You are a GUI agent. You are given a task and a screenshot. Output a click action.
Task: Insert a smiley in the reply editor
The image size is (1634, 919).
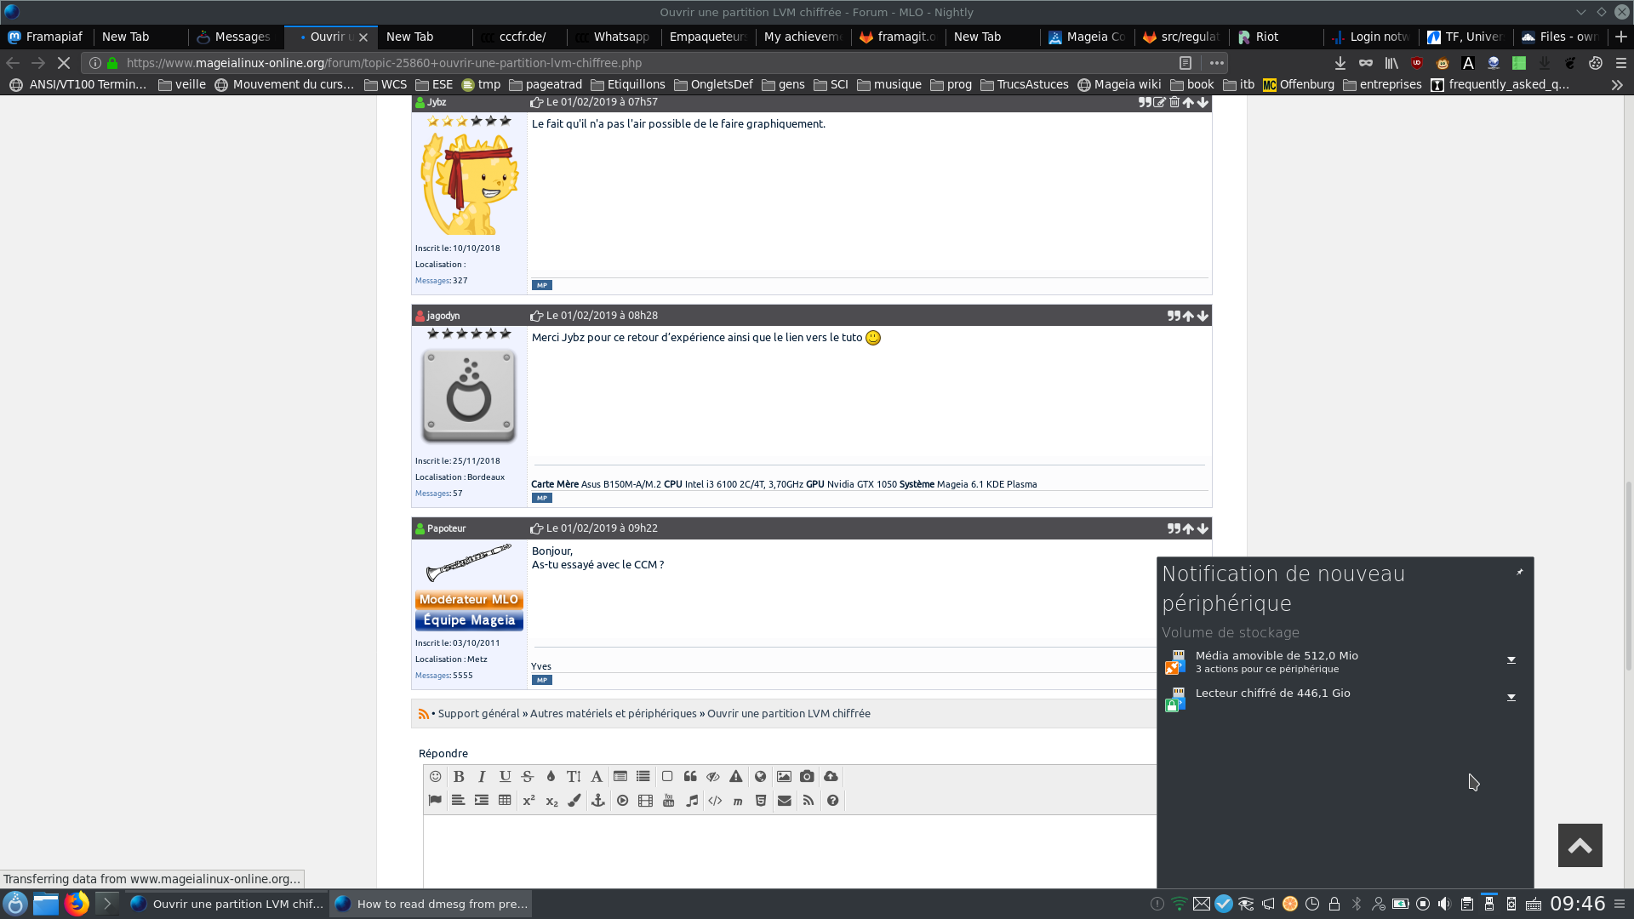point(435,777)
